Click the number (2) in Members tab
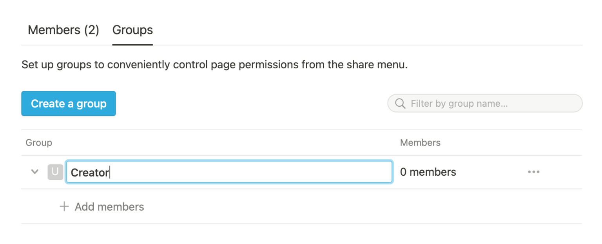This screenshot has height=244, width=602. pyautogui.click(x=91, y=30)
